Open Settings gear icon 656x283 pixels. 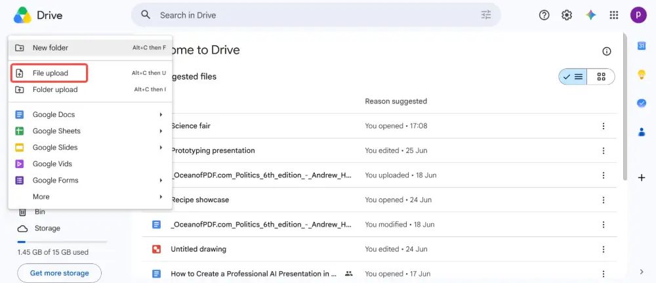(567, 15)
